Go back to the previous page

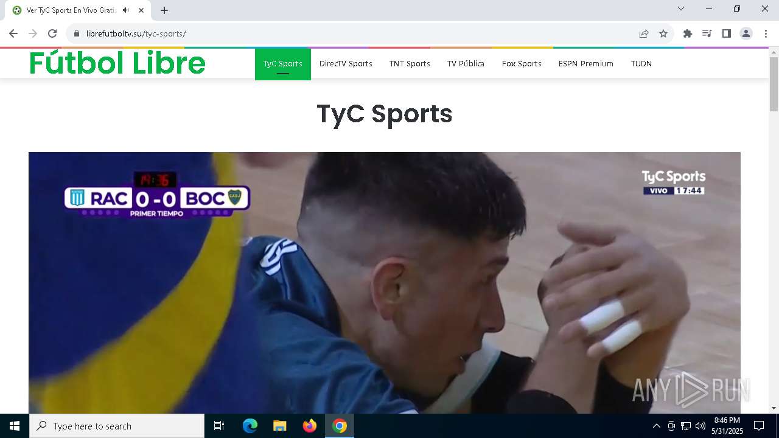coord(13,33)
